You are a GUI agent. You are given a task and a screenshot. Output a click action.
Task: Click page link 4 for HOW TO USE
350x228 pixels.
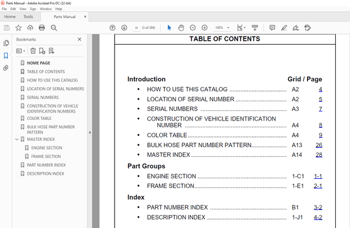click(x=320, y=89)
